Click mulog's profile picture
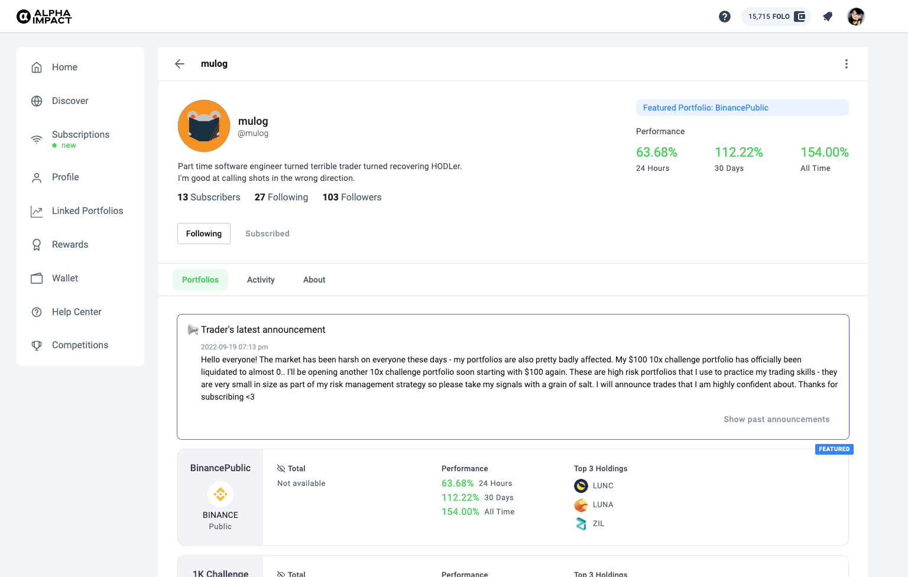This screenshot has height=577, width=908. [204, 126]
